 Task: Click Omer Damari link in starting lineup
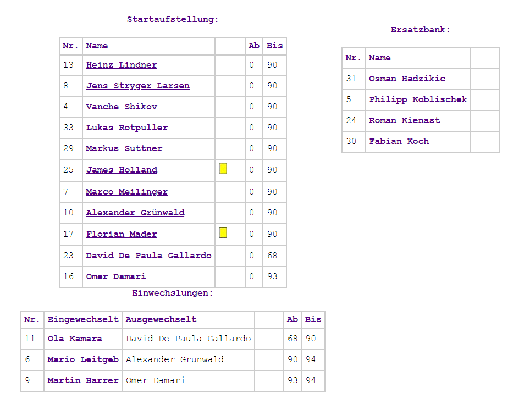tap(116, 276)
